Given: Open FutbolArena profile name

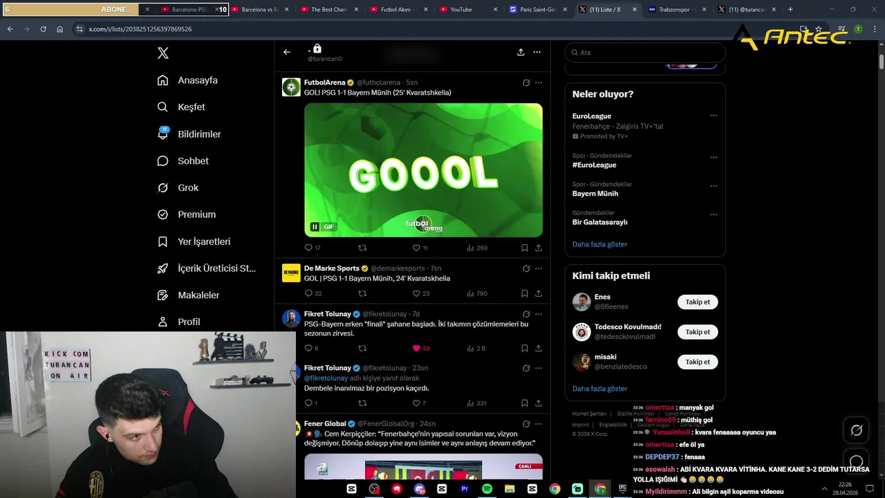Looking at the screenshot, I should [324, 82].
